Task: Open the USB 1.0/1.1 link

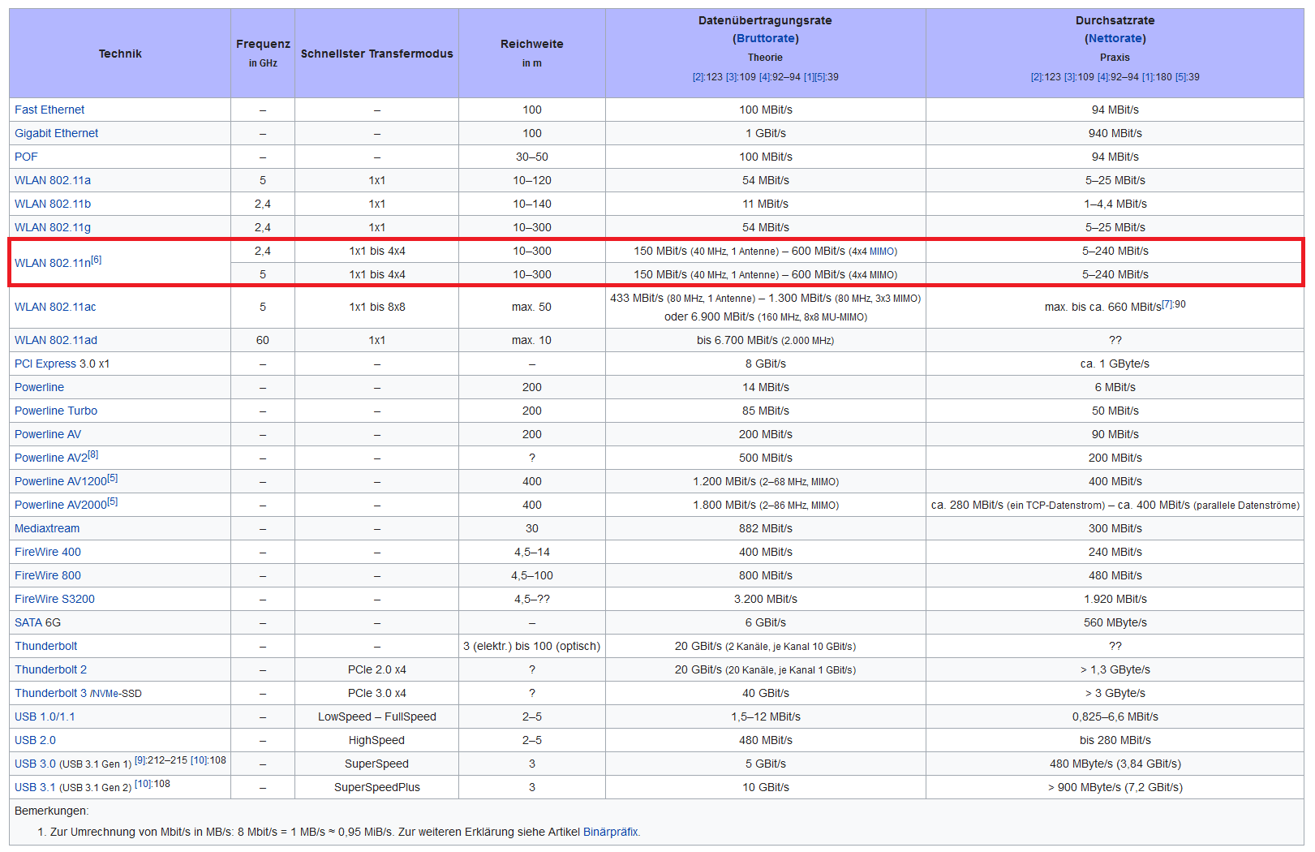Action: point(45,716)
